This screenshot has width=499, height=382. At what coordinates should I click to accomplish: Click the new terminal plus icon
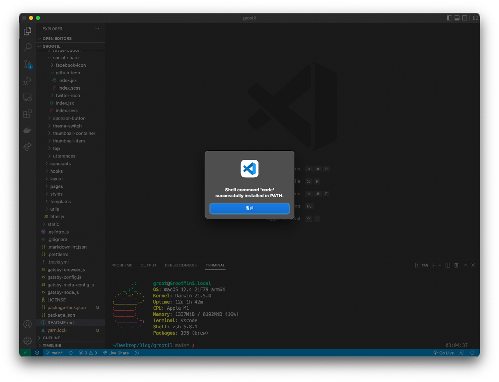pyautogui.click(x=434, y=265)
